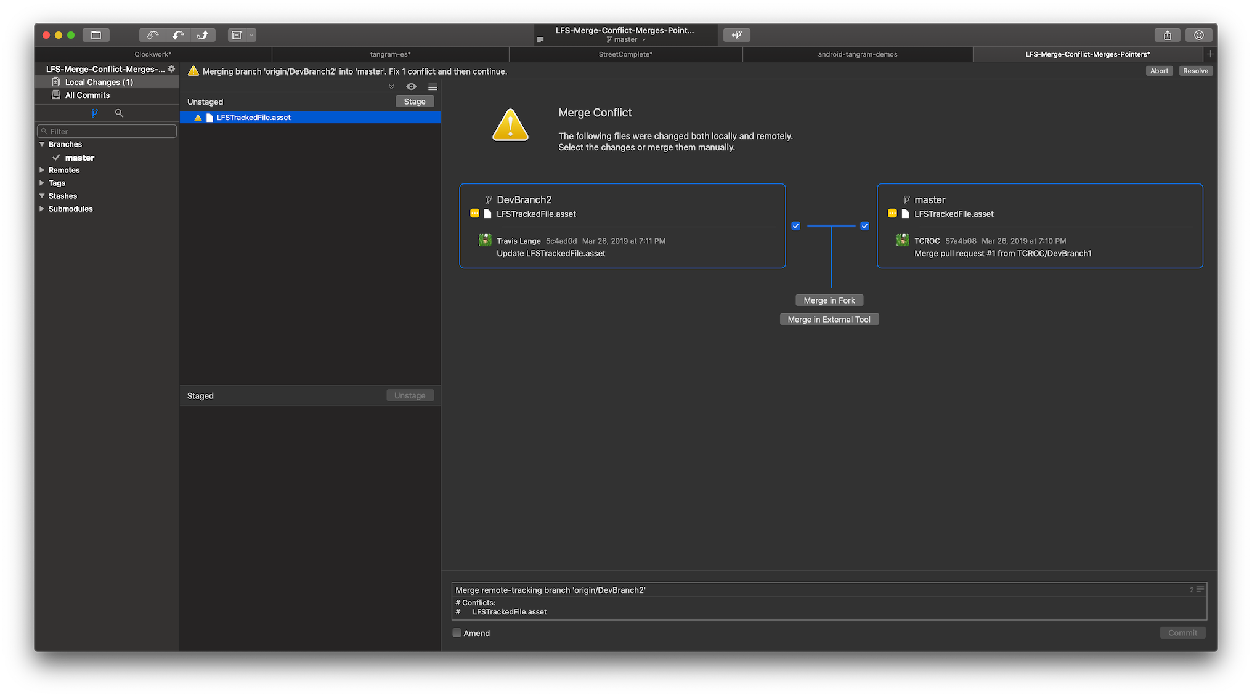Viewport: 1252px width, 697px height.
Task: Uncheck the DevBranch2 side merge checkbox
Action: pyautogui.click(x=795, y=225)
